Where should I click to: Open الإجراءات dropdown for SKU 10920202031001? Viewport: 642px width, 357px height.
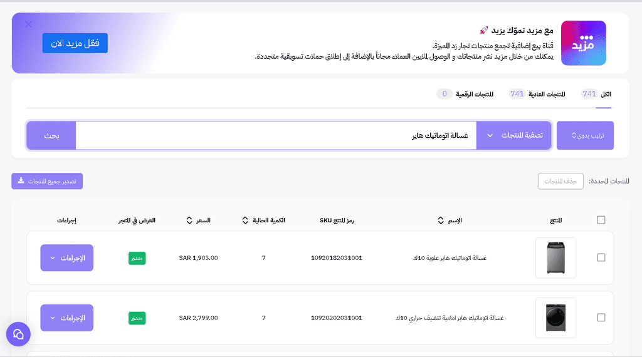[66, 318]
